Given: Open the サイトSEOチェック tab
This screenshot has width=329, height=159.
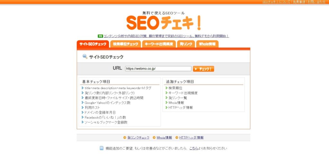Looking at the screenshot, I should click(93, 44).
